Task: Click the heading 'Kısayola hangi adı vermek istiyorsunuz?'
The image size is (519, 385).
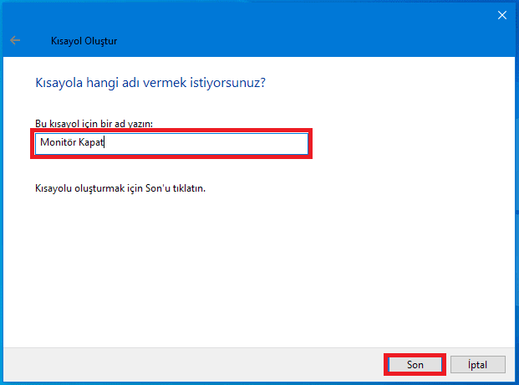Action: click(150, 83)
